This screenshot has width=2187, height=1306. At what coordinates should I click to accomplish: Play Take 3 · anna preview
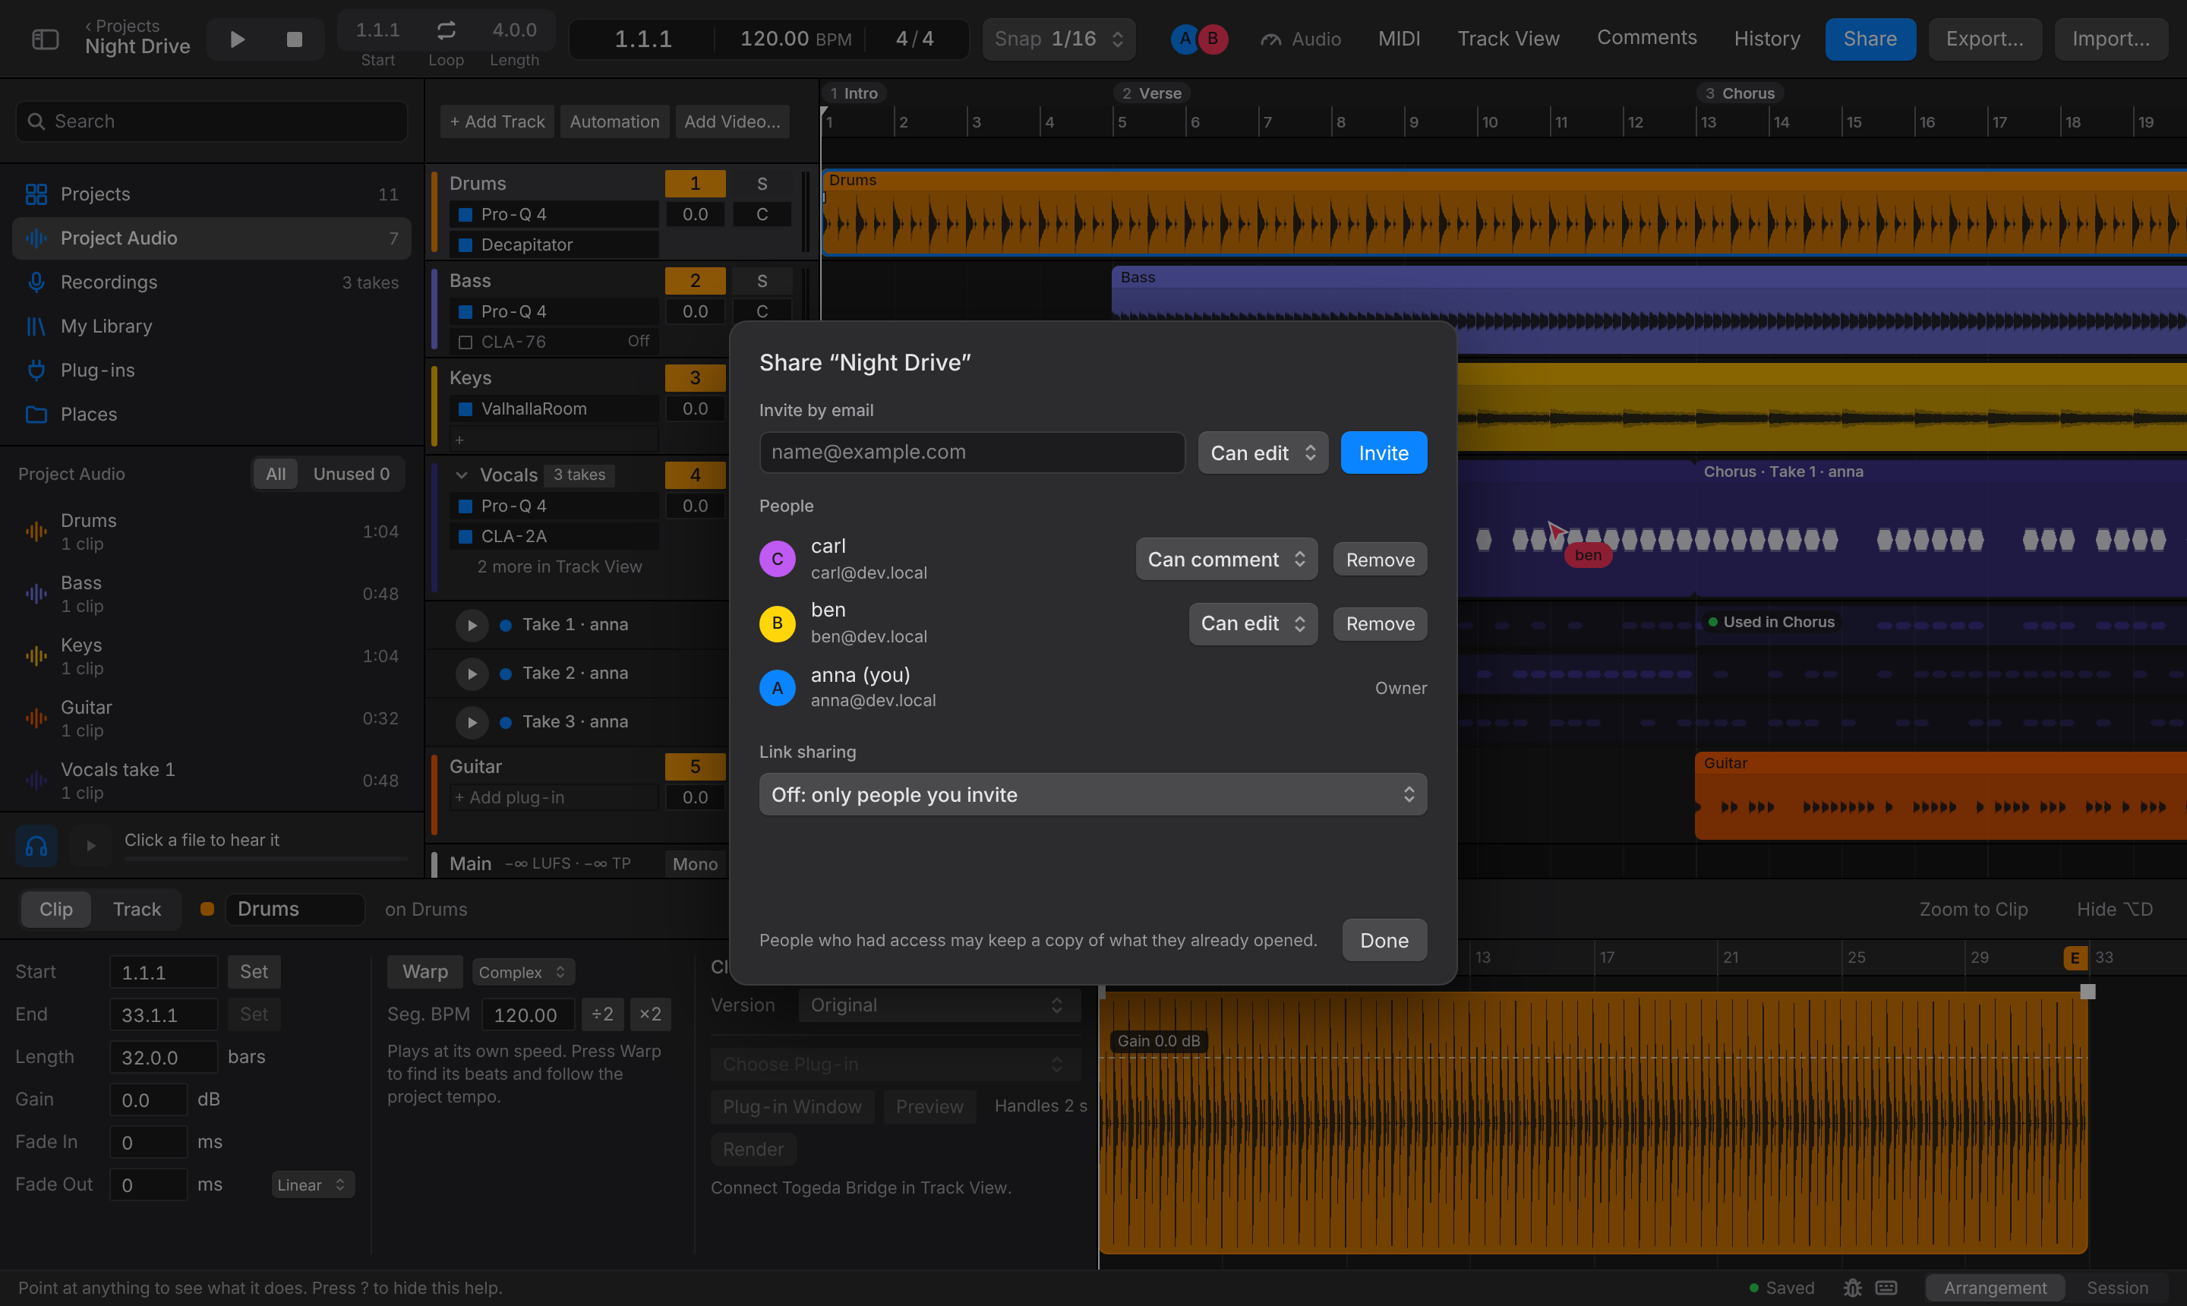(472, 721)
